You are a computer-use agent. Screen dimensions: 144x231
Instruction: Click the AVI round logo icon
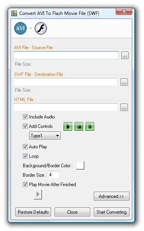click(20, 28)
